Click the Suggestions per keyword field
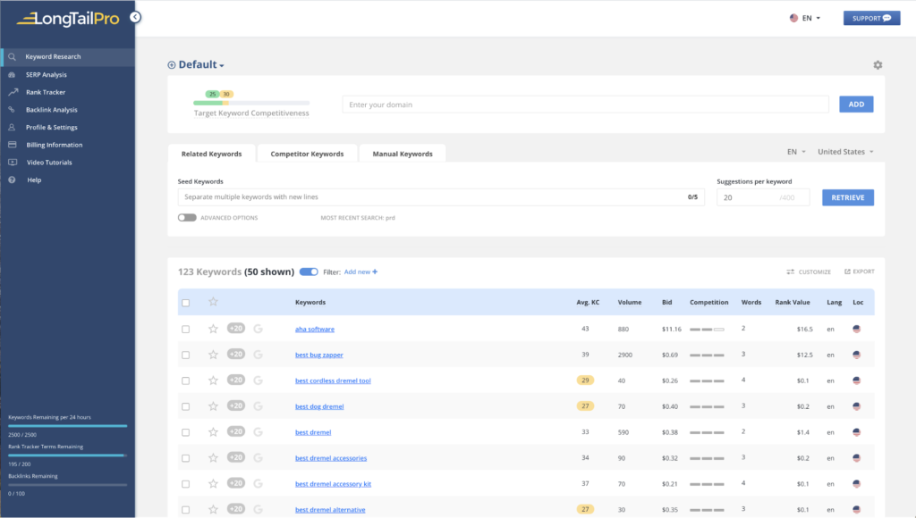The width and height of the screenshot is (916, 518). pyautogui.click(x=763, y=197)
